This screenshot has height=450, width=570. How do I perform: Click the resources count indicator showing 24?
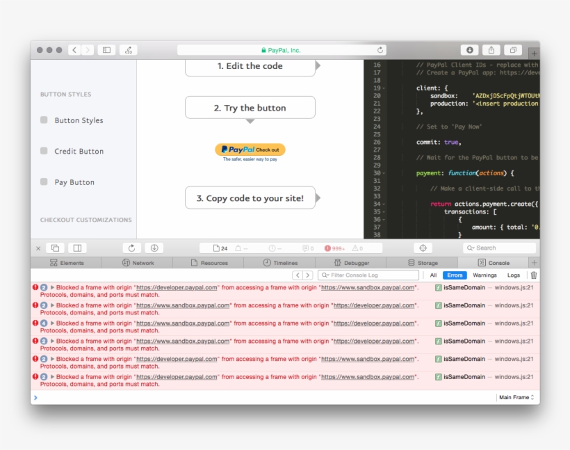[220, 248]
